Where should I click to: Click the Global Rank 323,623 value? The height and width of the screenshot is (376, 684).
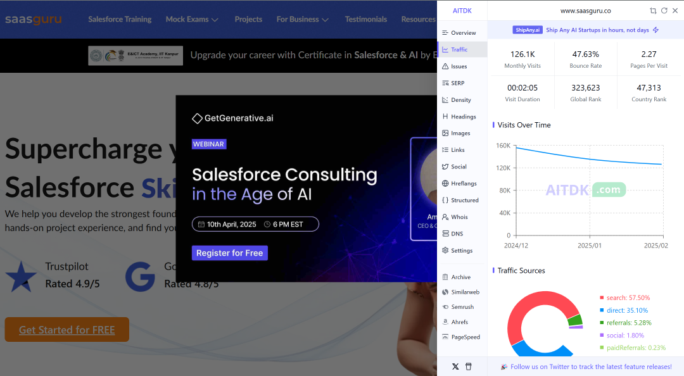[585, 88]
